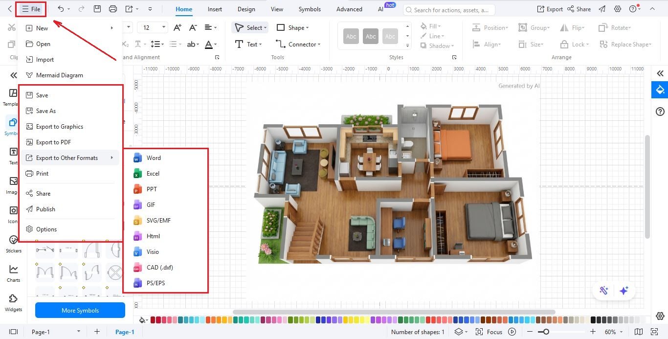Screen dimensions: 668x339
Task: Click the Presentation play icon near the zoom bar
Action: (512, 332)
